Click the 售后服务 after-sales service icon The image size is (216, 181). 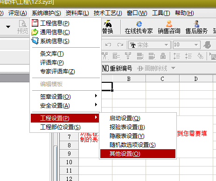(x=196, y=24)
